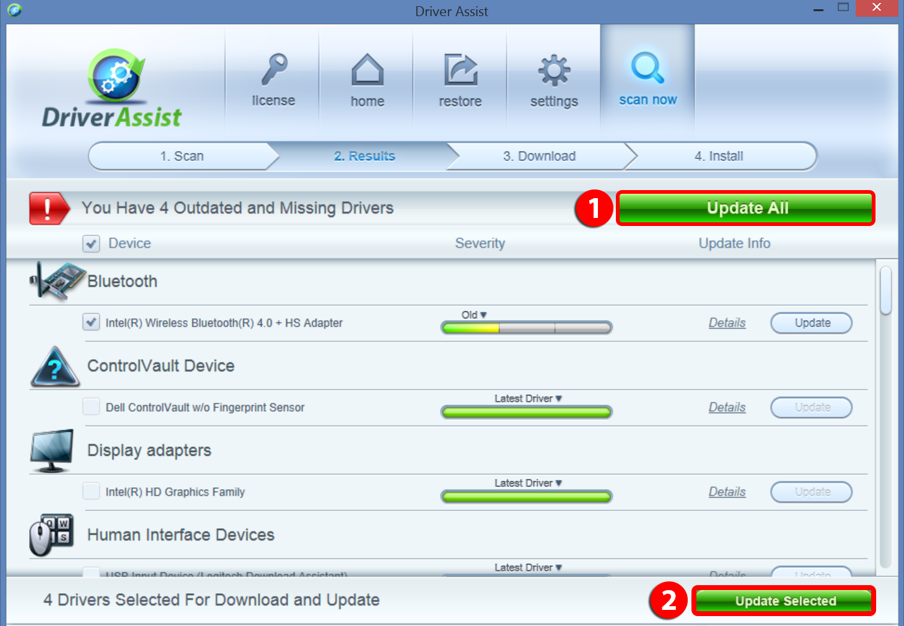Click the ControlVault question mark icon
The image size is (904, 626).
55,366
